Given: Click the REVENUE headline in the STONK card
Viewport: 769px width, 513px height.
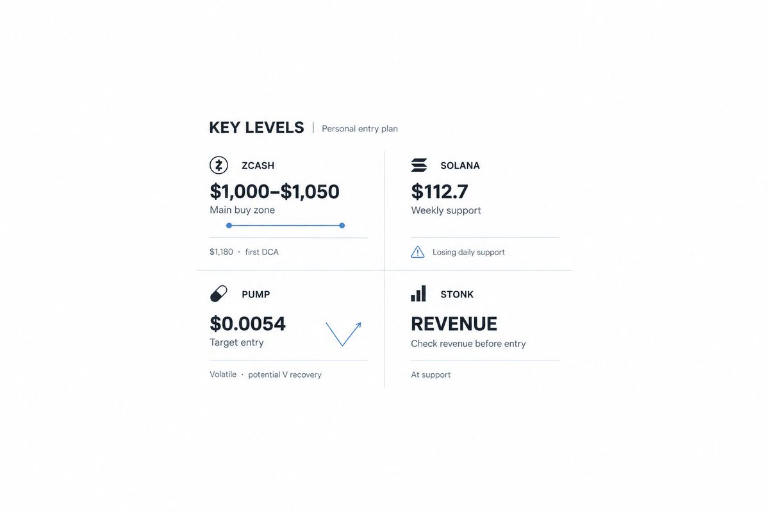Looking at the screenshot, I should pos(454,324).
